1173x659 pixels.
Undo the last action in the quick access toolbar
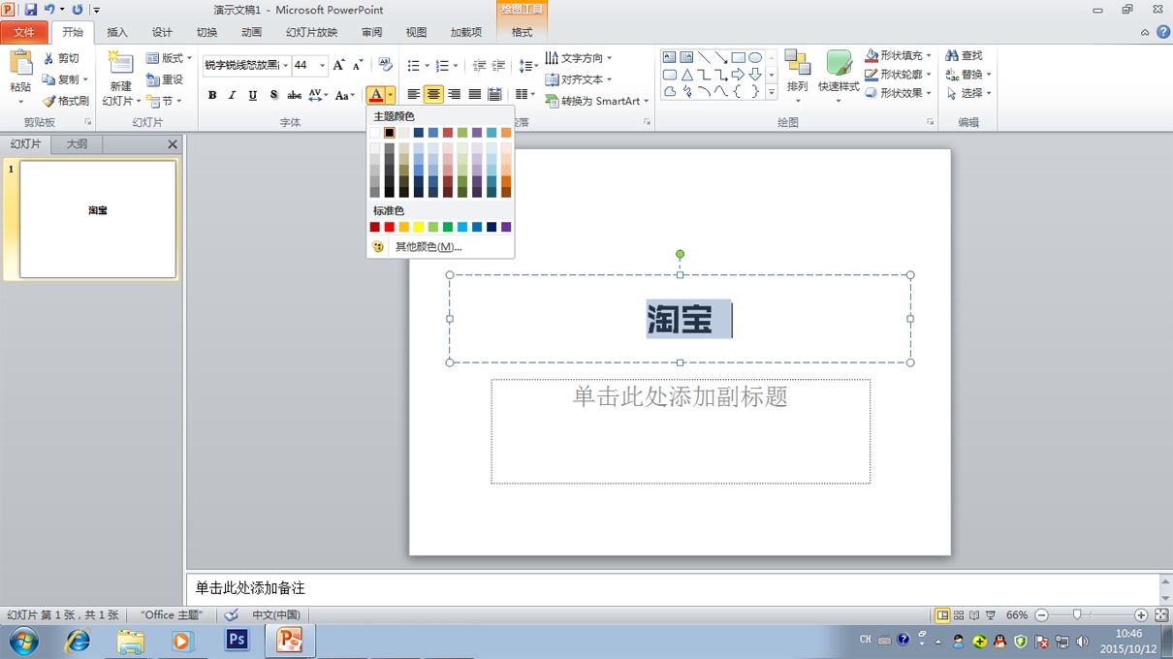pos(49,9)
